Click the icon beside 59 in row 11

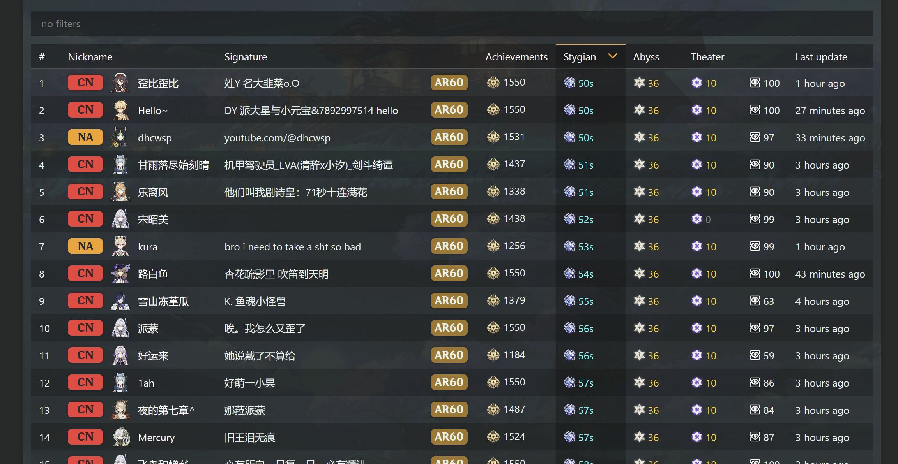[755, 355]
